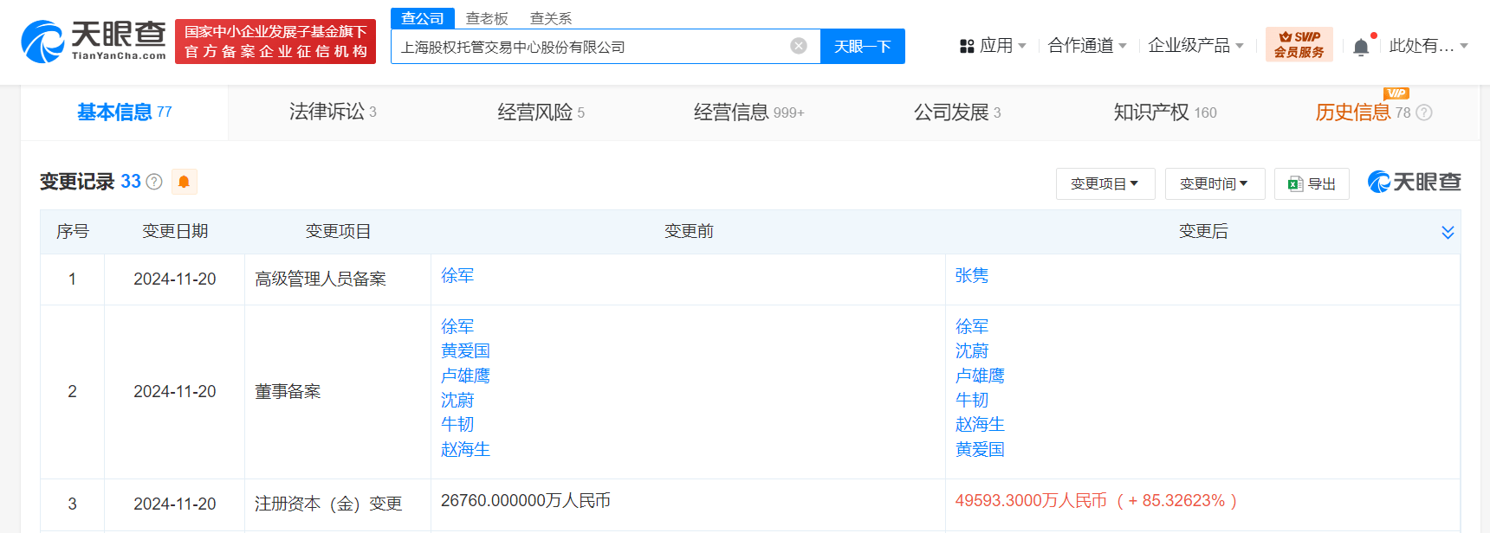Click the 导出 export button
The width and height of the screenshot is (1490, 533).
coord(1312,183)
